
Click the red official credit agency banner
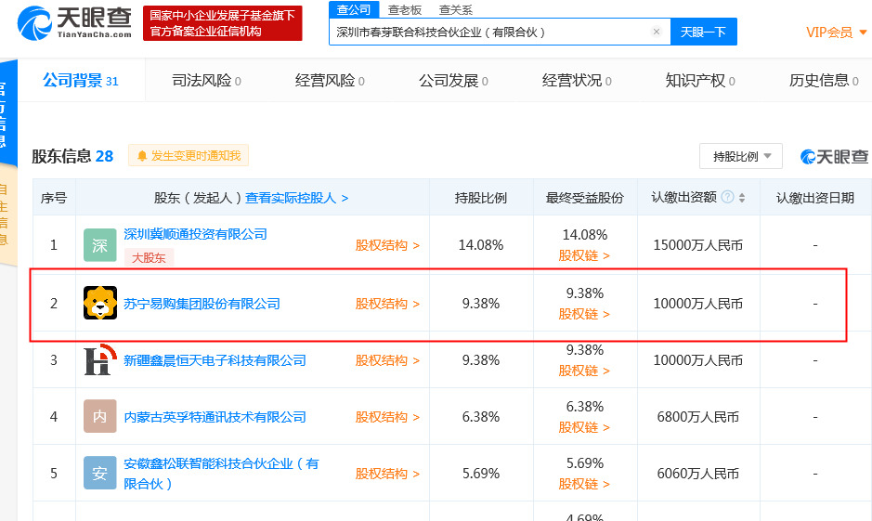point(223,23)
